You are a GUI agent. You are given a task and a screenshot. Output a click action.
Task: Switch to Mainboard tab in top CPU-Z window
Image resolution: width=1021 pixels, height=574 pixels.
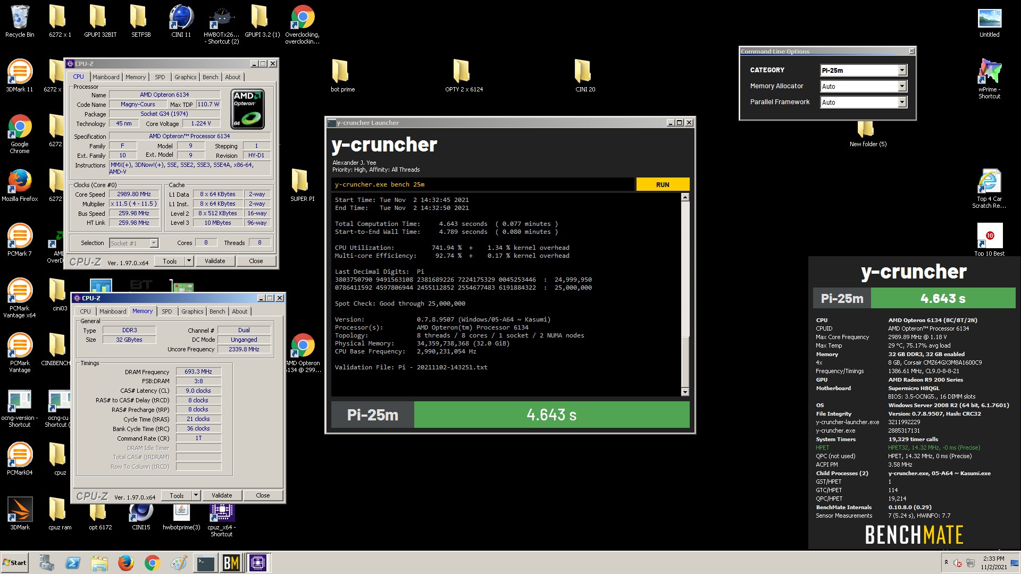coord(106,77)
